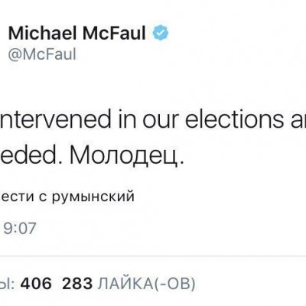306x306 pixels.
Task: Click the word our in tweet text
Action: pyautogui.click(x=159, y=121)
